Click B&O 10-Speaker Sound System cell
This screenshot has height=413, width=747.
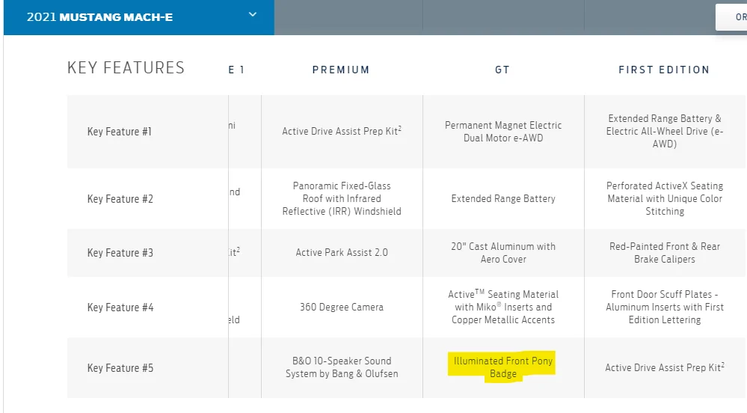pyautogui.click(x=342, y=367)
